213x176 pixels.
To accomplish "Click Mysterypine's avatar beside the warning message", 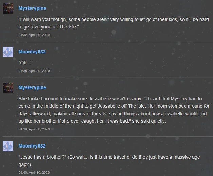I will tap(8, 8).
